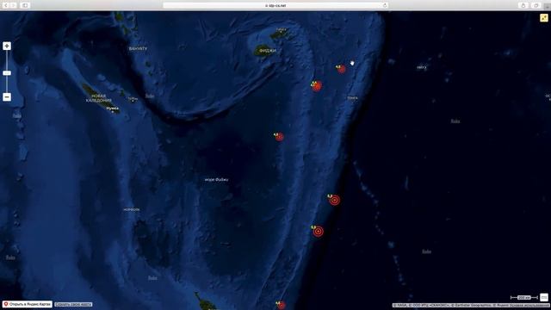The height and width of the screenshot is (310, 551).
Task: Click the Нумеа city label
Action: click(113, 108)
